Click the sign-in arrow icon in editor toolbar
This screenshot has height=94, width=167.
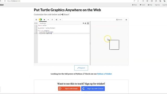pos(126,20)
